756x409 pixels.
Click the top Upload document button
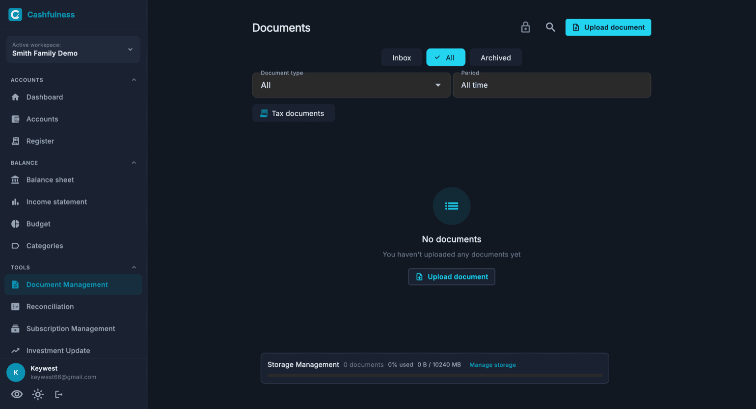[x=608, y=27]
